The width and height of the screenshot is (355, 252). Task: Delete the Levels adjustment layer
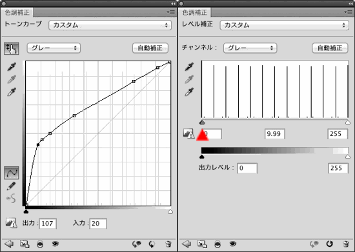click(x=346, y=244)
